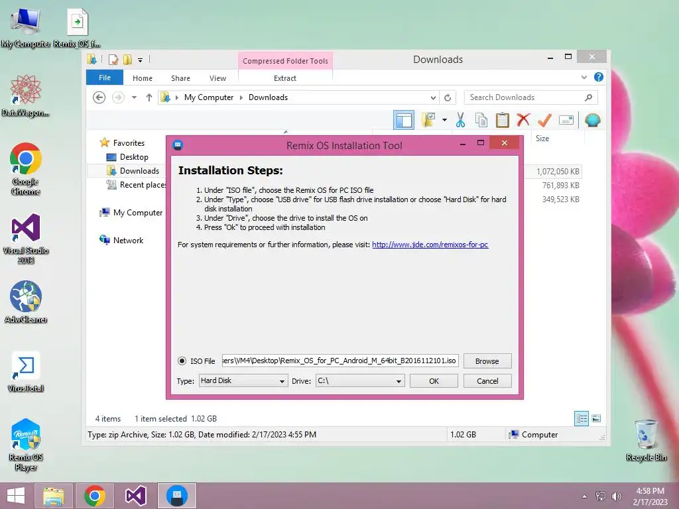Click the Properties icon in quick access toolbar
The width and height of the screenshot is (679, 509).
(x=113, y=59)
